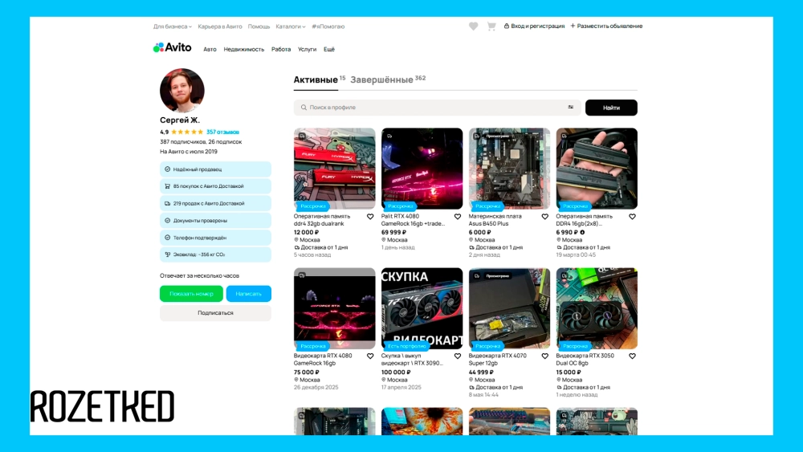Open the Работа category
The image size is (803, 452).
coord(281,49)
